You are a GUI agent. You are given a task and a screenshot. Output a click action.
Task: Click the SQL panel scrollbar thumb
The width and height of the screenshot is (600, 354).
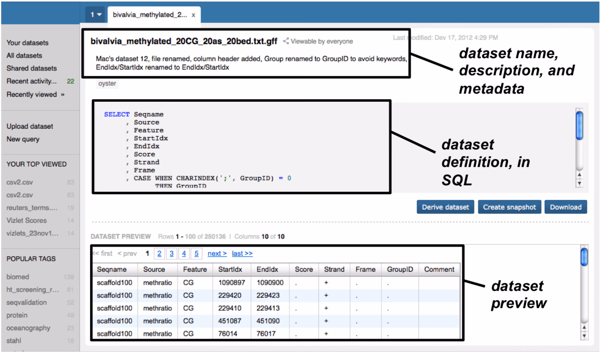579,125
